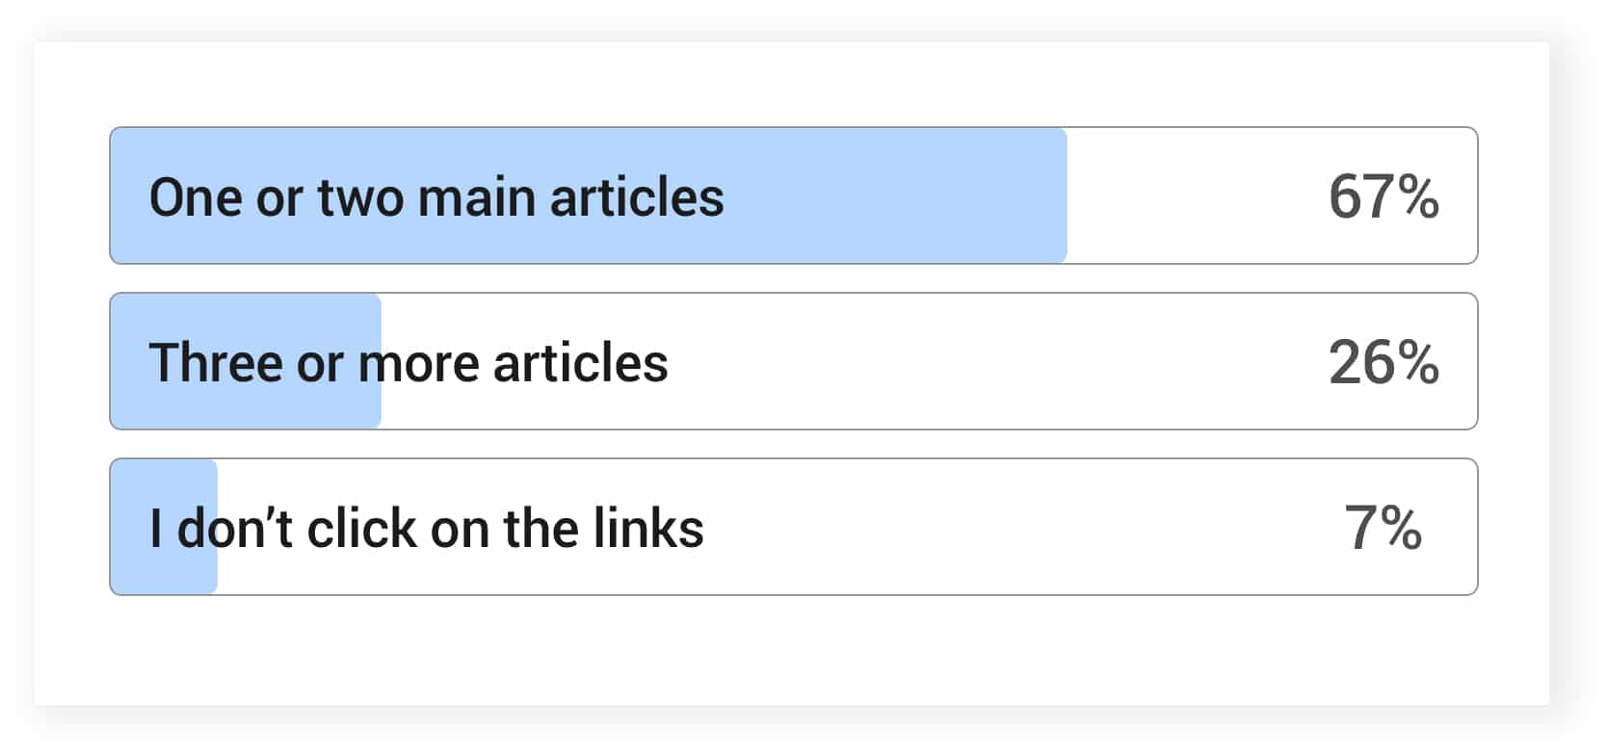
Task: Click the 67% result value
Action: click(x=1383, y=197)
